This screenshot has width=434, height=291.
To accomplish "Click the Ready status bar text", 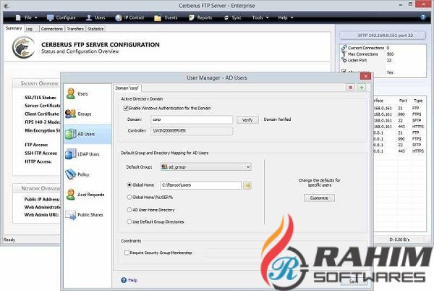I will 9,240.
